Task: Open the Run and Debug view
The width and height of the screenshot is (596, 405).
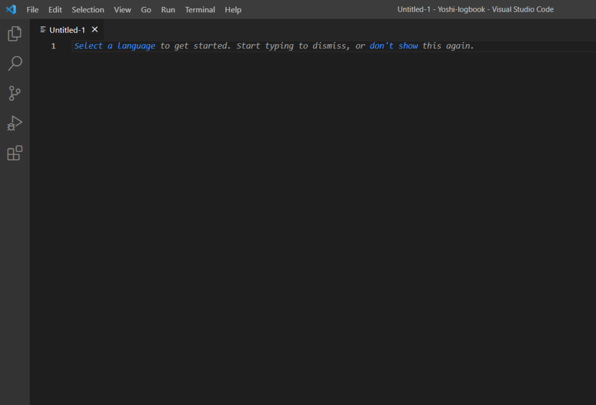Action: click(15, 123)
